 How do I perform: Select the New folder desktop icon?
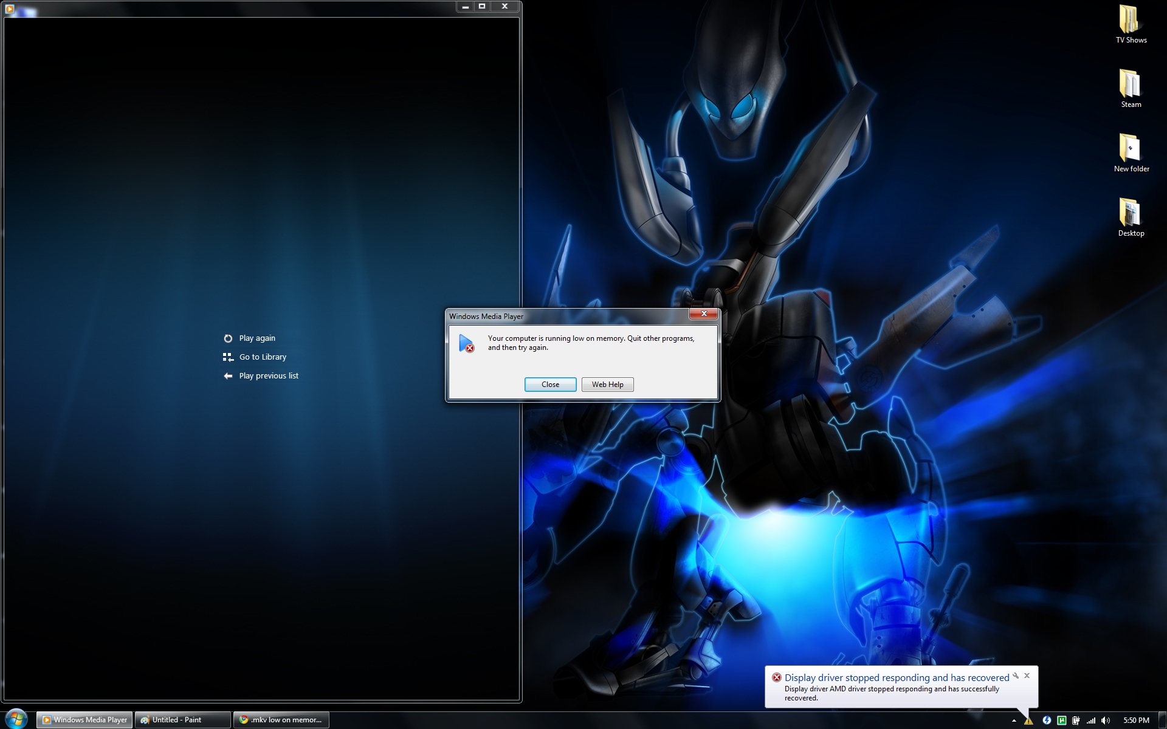[1131, 153]
